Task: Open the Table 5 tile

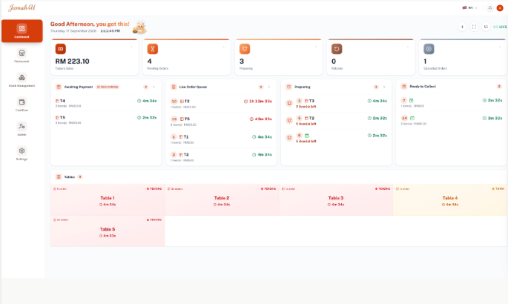Action: [x=108, y=231]
